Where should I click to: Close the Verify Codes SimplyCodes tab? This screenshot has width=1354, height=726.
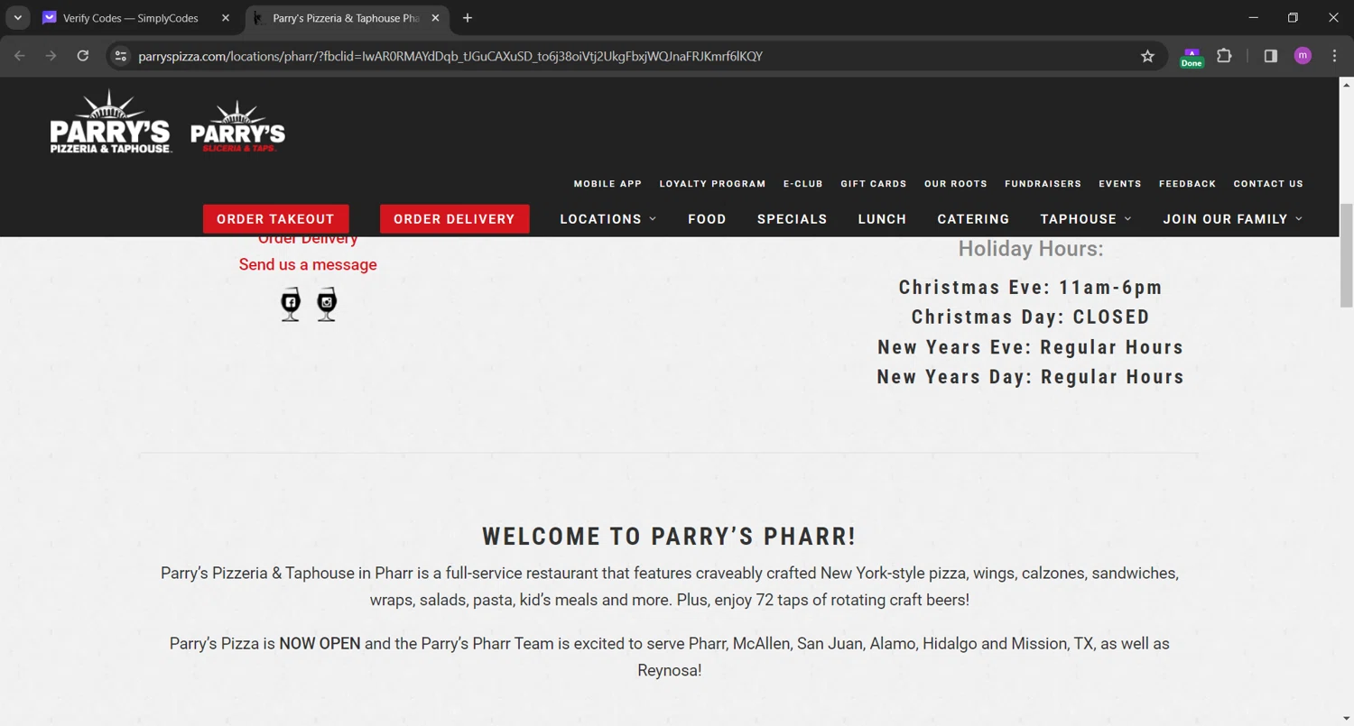(x=226, y=18)
